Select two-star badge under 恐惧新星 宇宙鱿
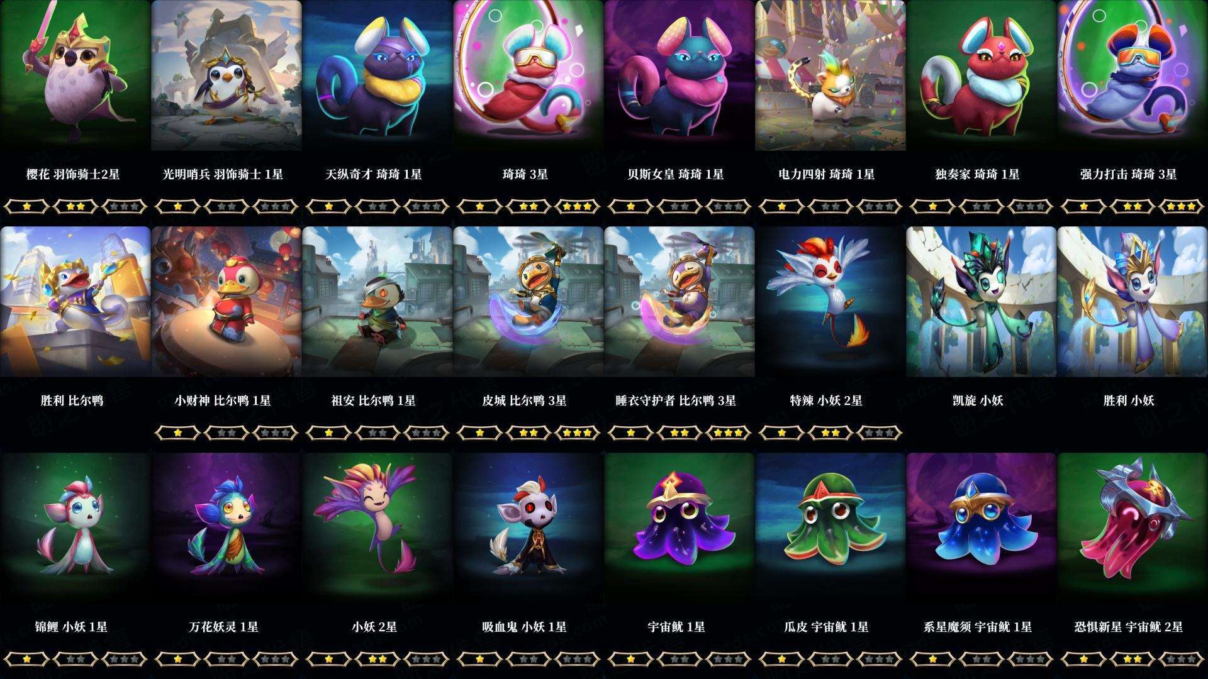Viewport: 1208px width, 679px height. pos(1132,659)
